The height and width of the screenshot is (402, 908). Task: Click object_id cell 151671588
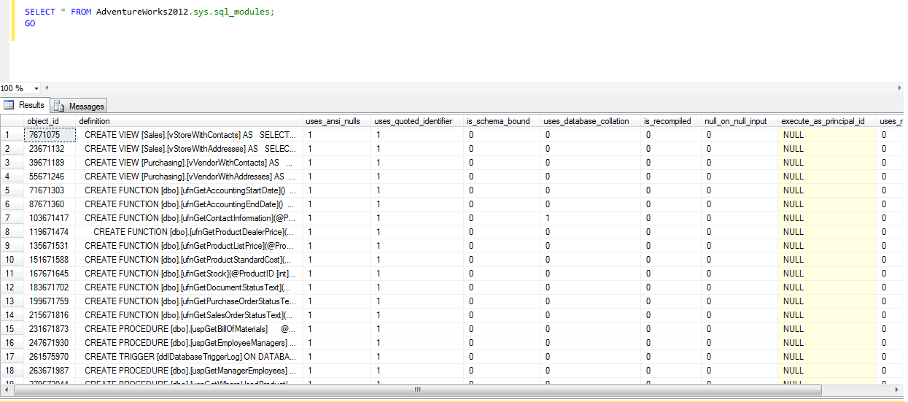click(x=49, y=260)
